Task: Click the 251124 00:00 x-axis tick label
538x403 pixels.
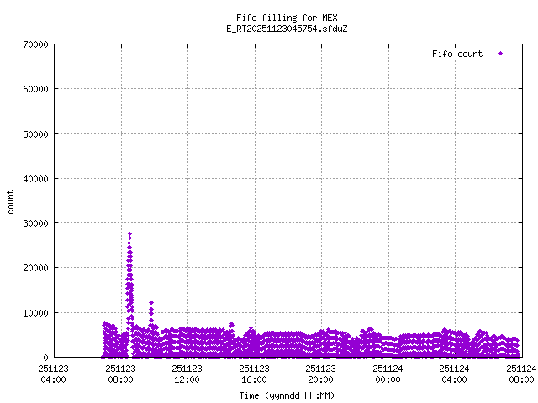Action: (388, 373)
